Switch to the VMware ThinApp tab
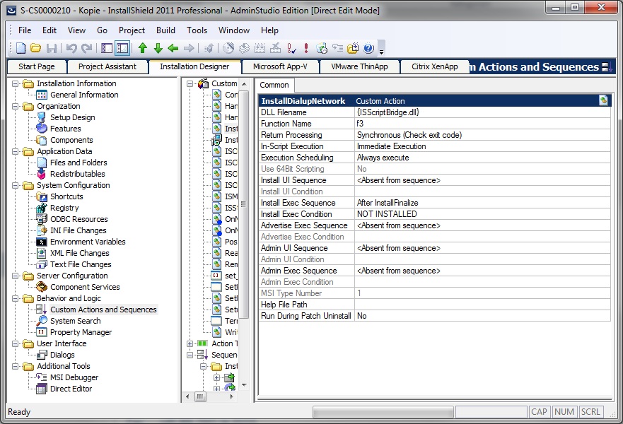The height and width of the screenshot is (424, 623). 361,66
